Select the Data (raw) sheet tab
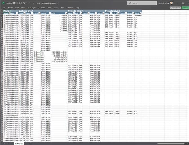Viewport: 189px width, 145px height. (19, 144)
